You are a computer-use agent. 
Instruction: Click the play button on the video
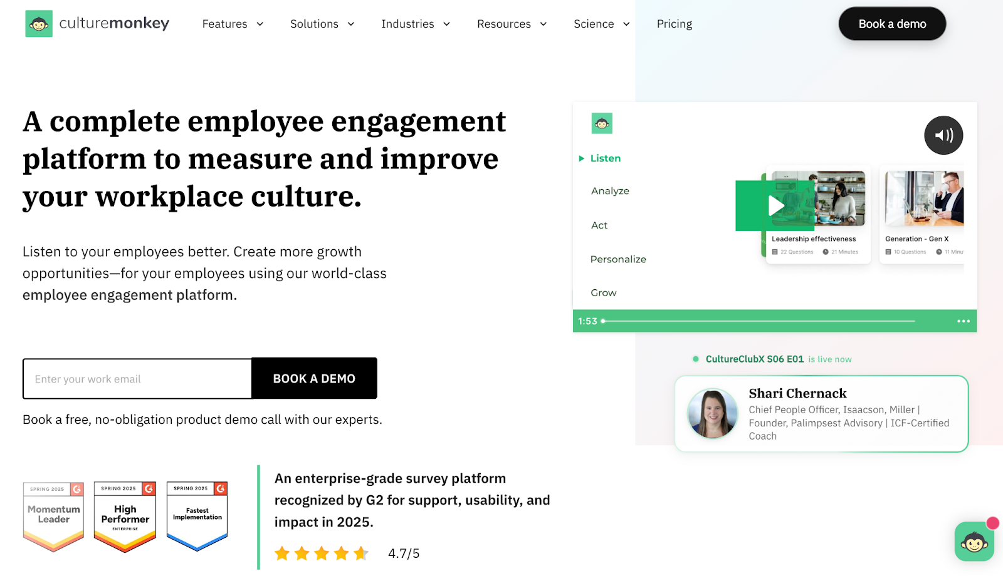[x=776, y=205]
